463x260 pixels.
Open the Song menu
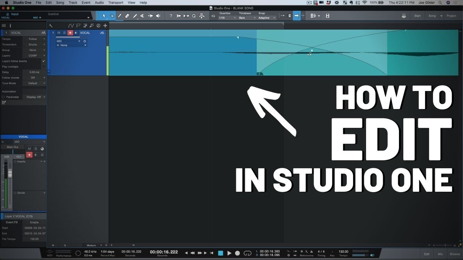60,3
